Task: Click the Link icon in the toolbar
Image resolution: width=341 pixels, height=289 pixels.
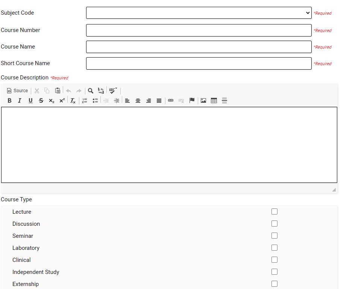Action: tap(171, 100)
